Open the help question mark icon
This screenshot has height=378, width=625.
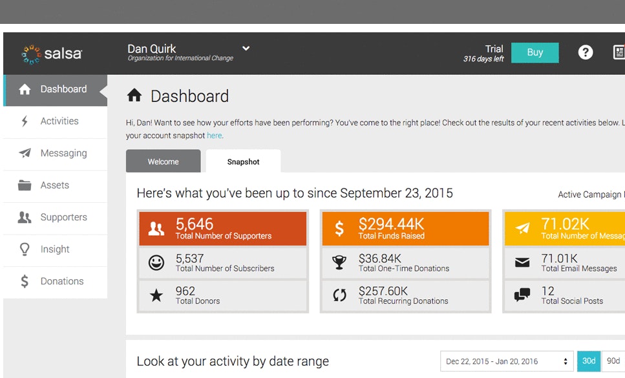click(x=586, y=52)
